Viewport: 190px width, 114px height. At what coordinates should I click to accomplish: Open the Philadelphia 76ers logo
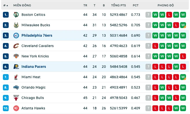coord(16,35)
